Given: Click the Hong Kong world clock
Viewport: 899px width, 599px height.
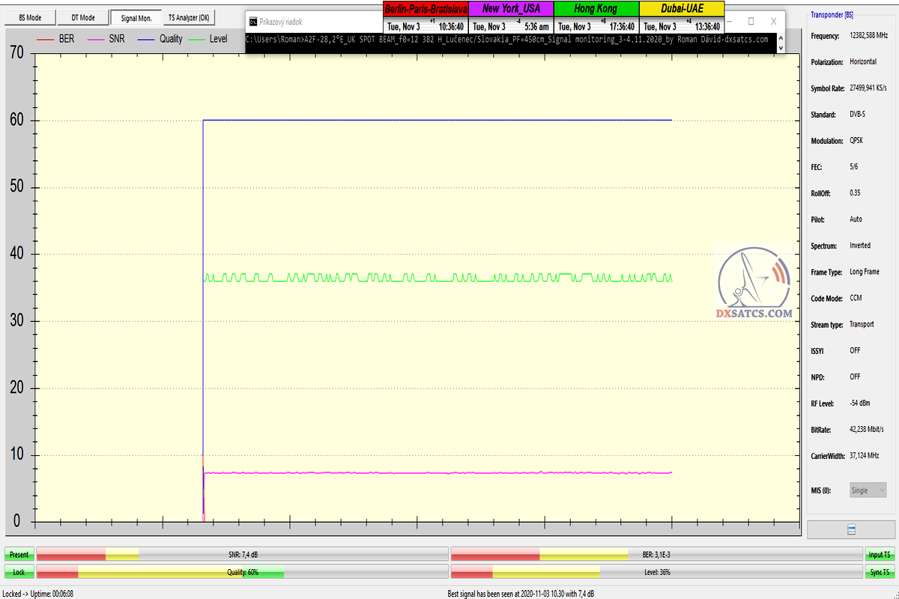Looking at the screenshot, I should tap(596, 18).
